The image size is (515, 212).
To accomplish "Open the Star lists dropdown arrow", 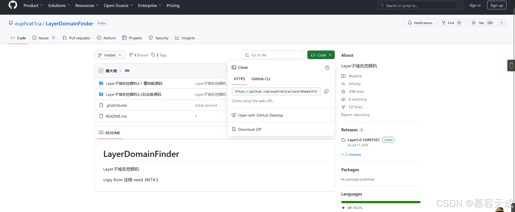I will click(502, 23).
